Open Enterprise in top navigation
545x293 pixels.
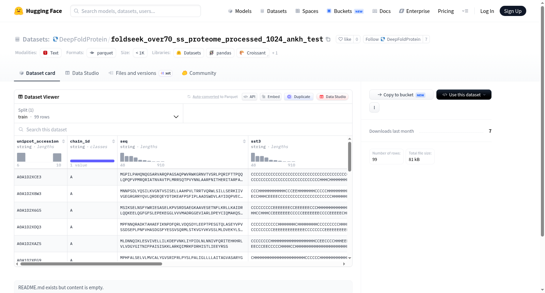pyautogui.click(x=414, y=11)
